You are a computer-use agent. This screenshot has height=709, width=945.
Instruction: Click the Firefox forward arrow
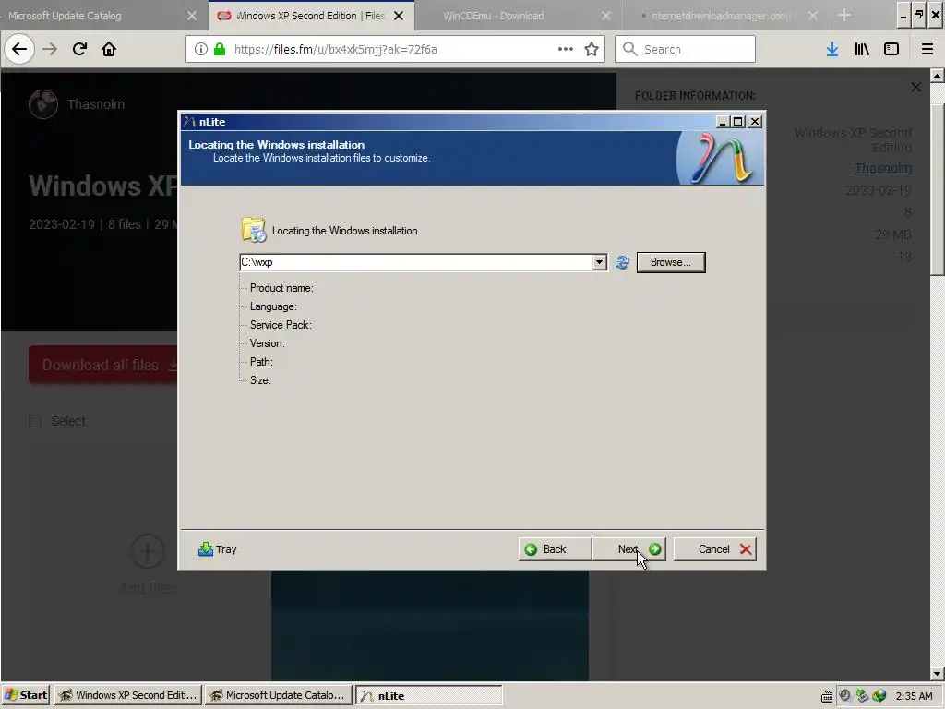(50, 49)
